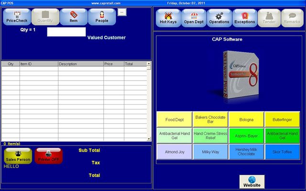This screenshot has height=191, width=306.
Task: Add Asprin- Bayer hot key
Action: 246,136
